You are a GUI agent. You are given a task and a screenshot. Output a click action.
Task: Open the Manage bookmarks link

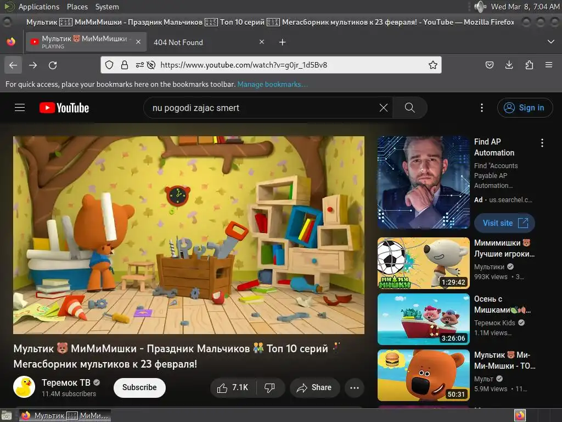[x=272, y=84]
